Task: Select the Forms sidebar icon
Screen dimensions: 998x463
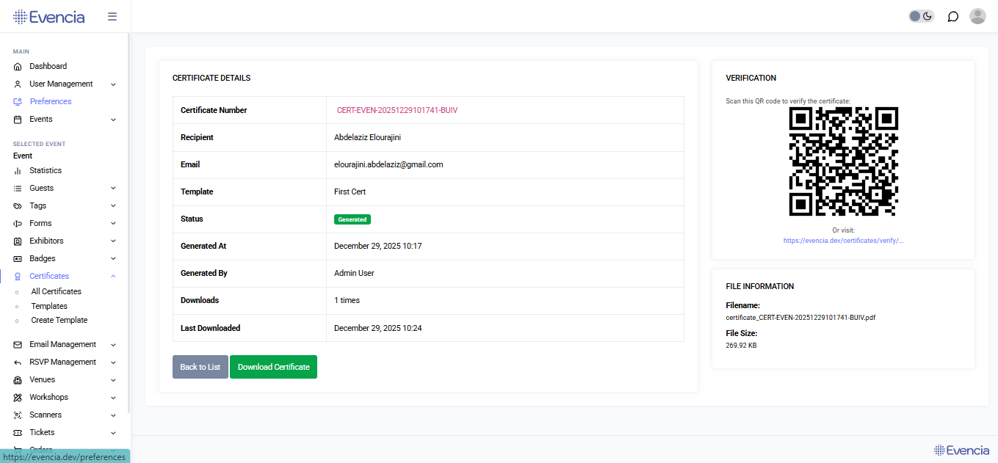Action: pyautogui.click(x=16, y=223)
